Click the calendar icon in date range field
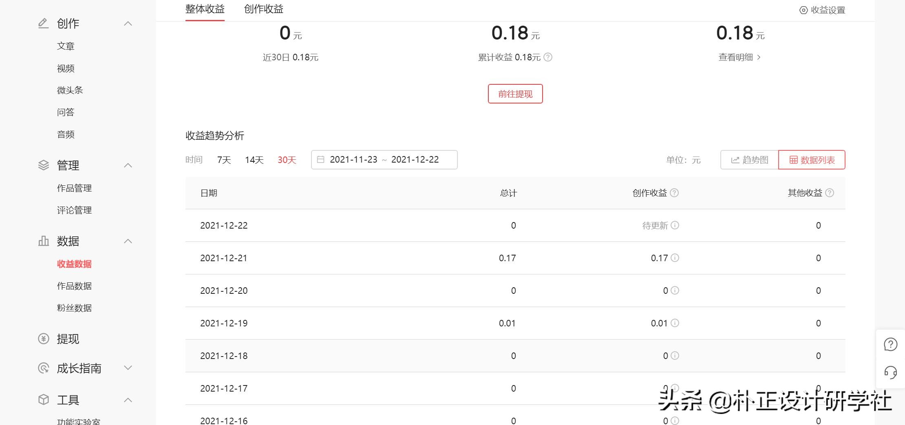 320,160
